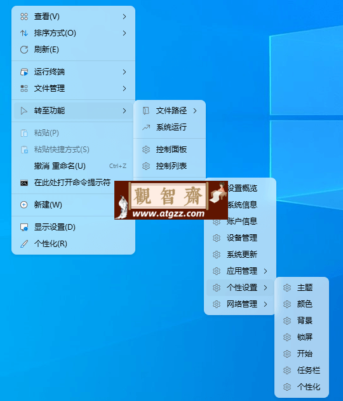Select 刷新(E) from the context menu
This screenshot has height=401, width=343.
pyautogui.click(x=73, y=50)
